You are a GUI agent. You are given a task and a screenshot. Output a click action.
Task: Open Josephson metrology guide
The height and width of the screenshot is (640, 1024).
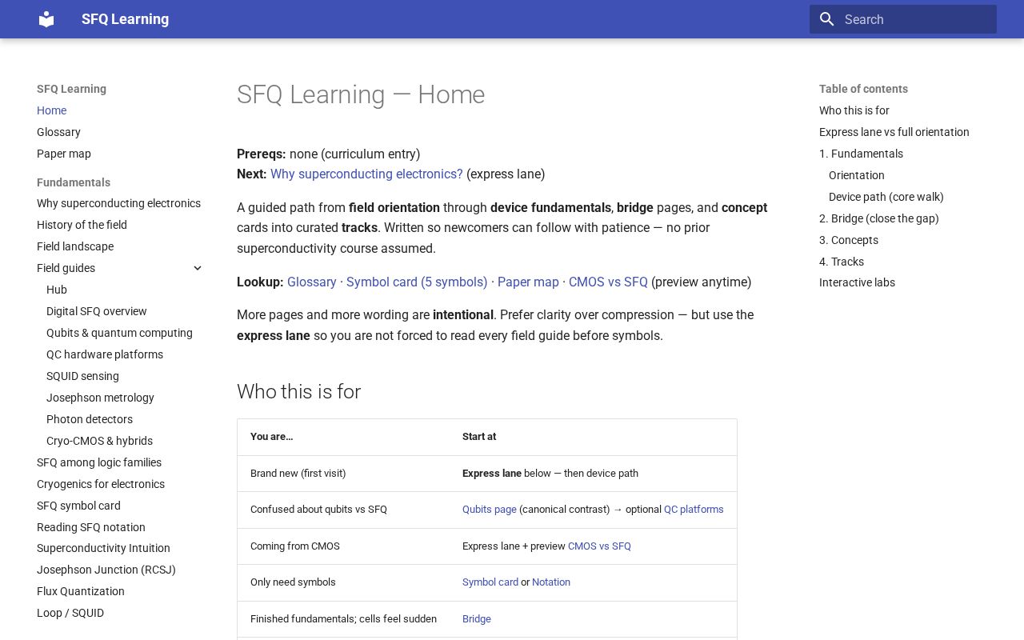point(100,398)
